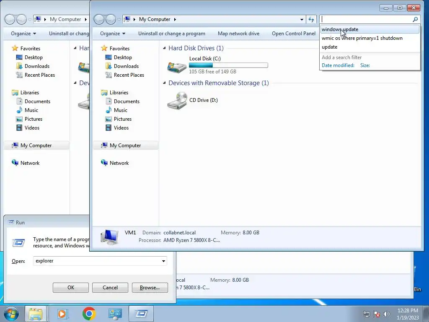This screenshot has width=429, height=322.
Task: Open Downloads in front window Favorites
Action: (x=126, y=66)
